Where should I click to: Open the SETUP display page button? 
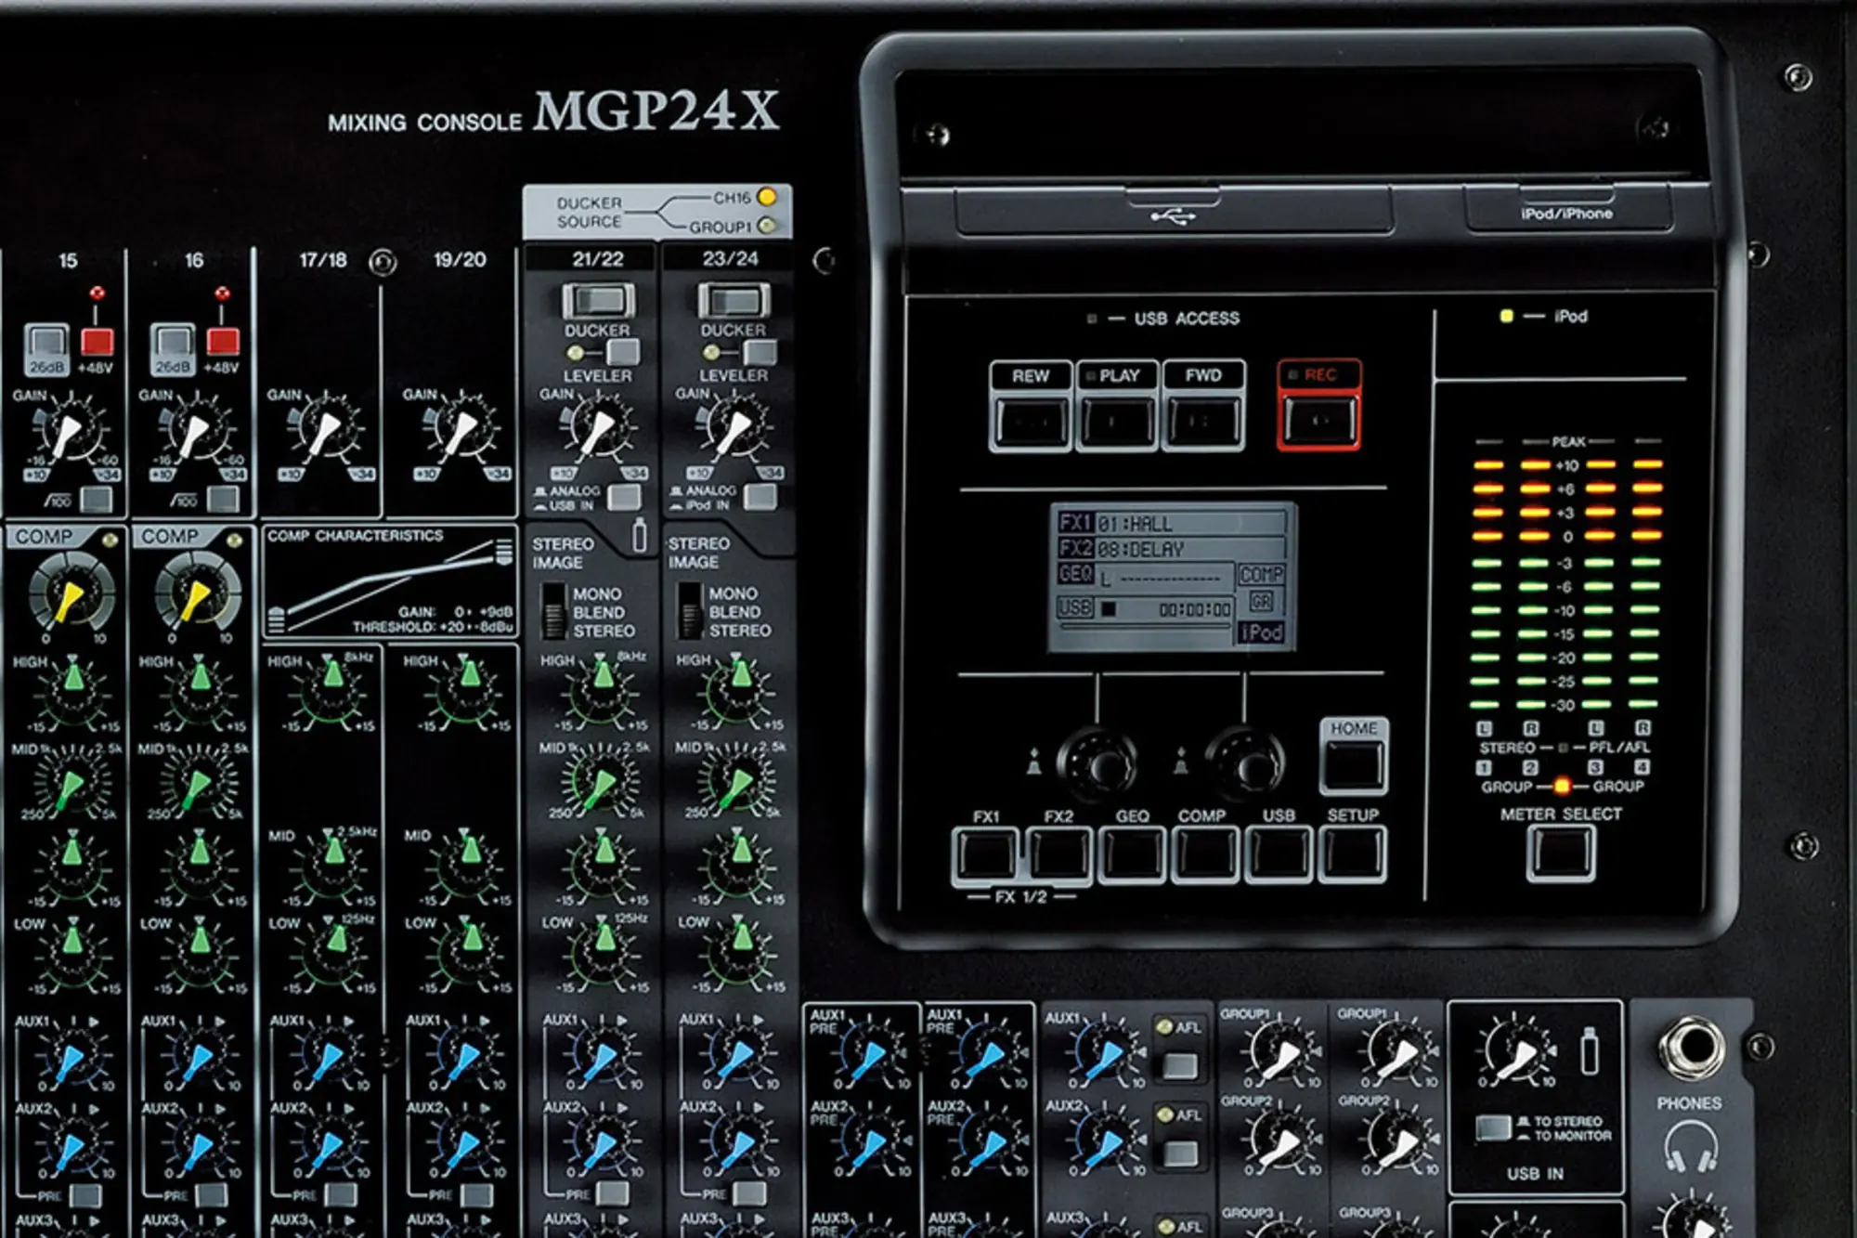pyautogui.click(x=1352, y=854)
